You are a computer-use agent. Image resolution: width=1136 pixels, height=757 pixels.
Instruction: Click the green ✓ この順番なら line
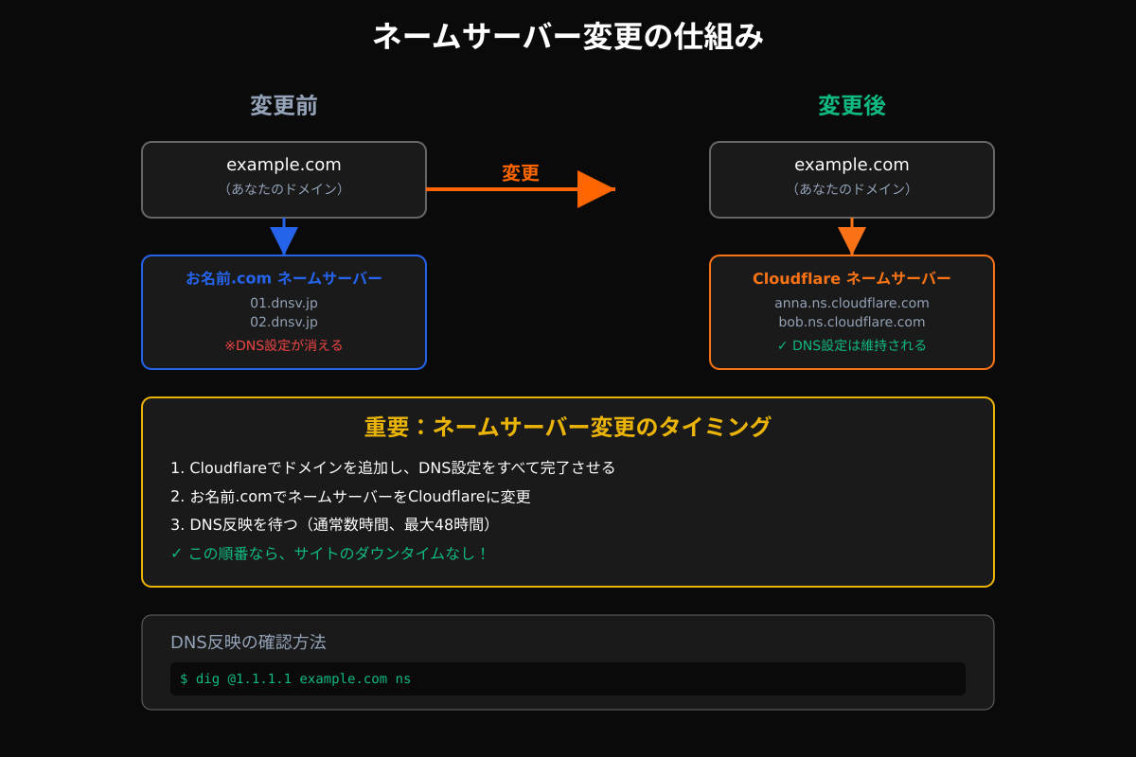329,553
